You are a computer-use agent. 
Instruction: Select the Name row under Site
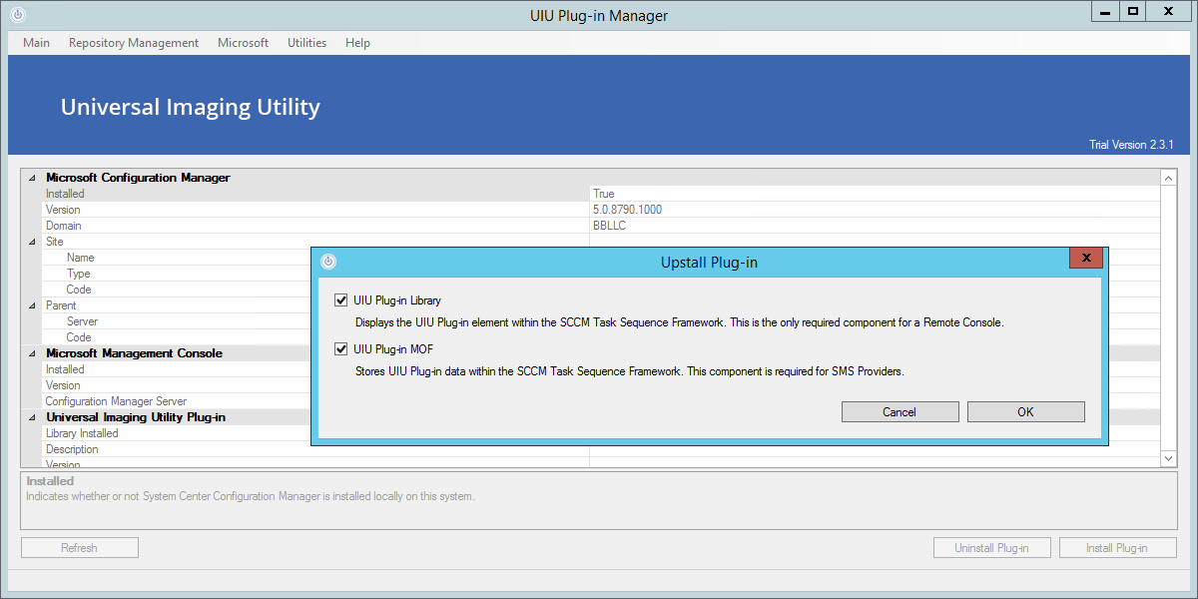[x=177, y=258]
